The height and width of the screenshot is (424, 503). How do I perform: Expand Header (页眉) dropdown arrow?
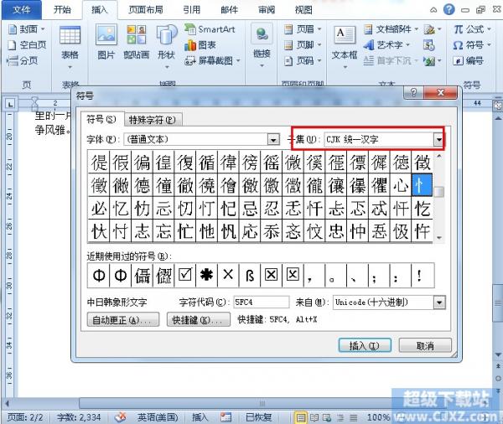pyautogui.click(x=319, y=29)
